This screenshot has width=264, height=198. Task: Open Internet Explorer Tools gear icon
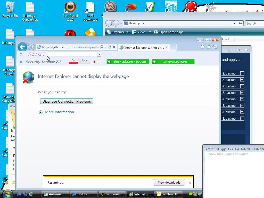(x=215, y=47)
